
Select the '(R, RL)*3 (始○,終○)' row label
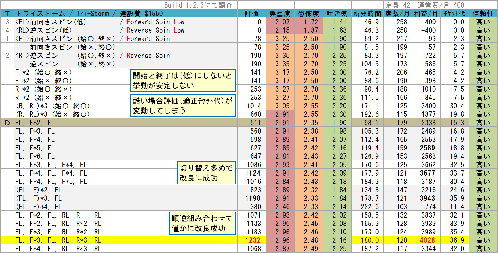coord(53,106)
